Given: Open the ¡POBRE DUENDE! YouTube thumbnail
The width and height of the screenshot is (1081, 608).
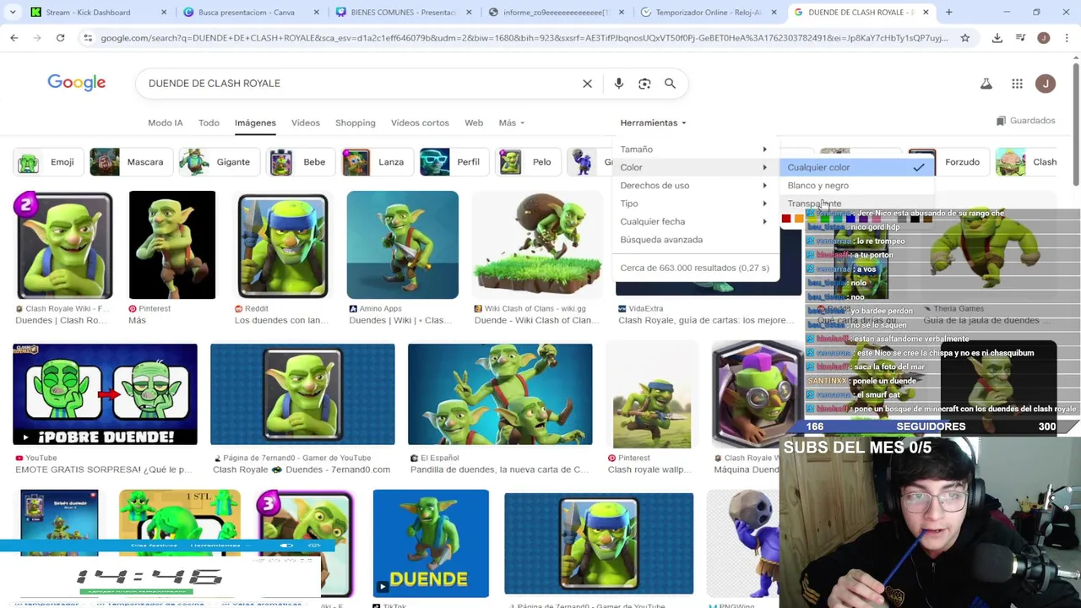Looking at the screenshot, I should coord(105,394).
